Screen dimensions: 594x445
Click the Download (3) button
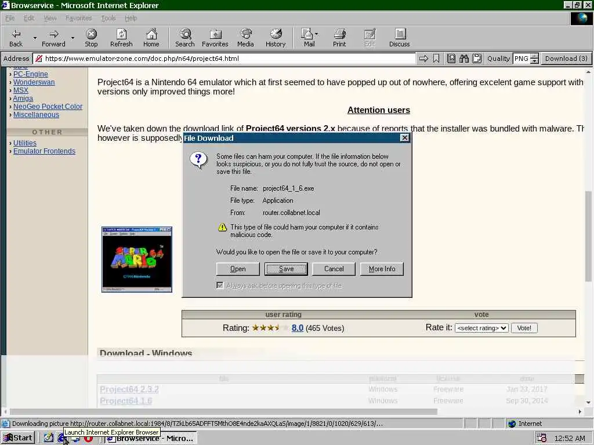click(x=566, y=59)
